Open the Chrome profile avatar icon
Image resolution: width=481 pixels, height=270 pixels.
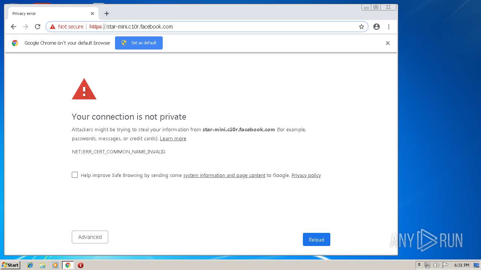click(x=377, y=27)
